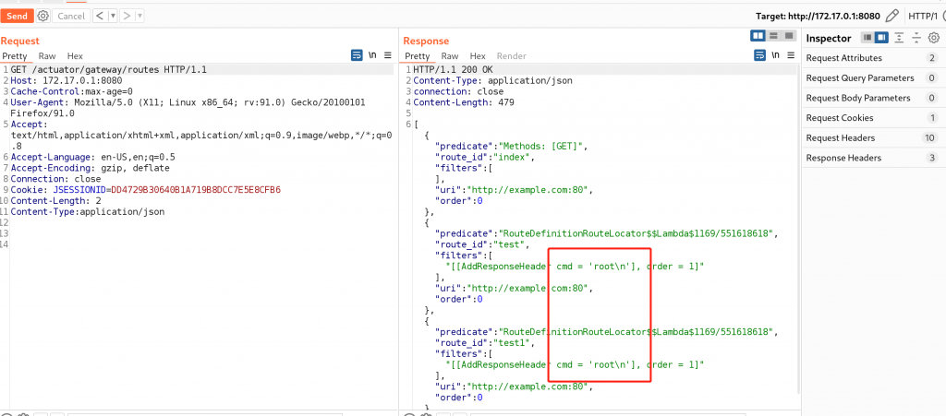Screen dimensions: 946x416
Task: Click the "route_id":"test1" JSON line
Action: pyautogui.click(x=486, y=343)
